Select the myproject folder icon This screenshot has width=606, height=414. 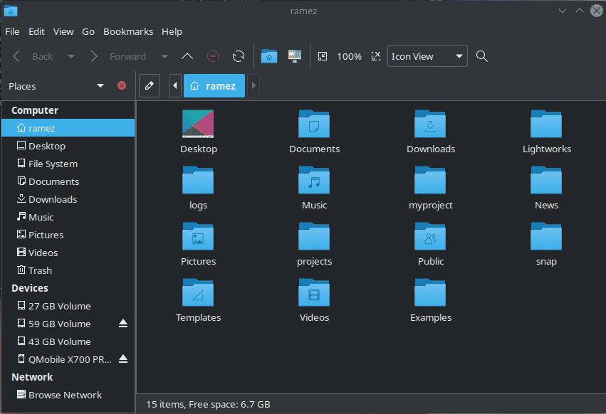click(430, 180)
